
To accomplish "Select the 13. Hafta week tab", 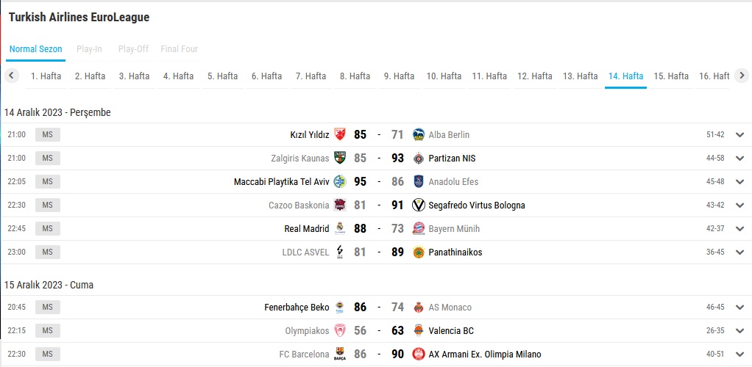I will [x=580, y=76].
